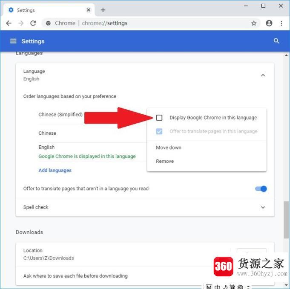Click the Downloads section heading
Viewport: 290px width, 289px height.
(29, 232)
